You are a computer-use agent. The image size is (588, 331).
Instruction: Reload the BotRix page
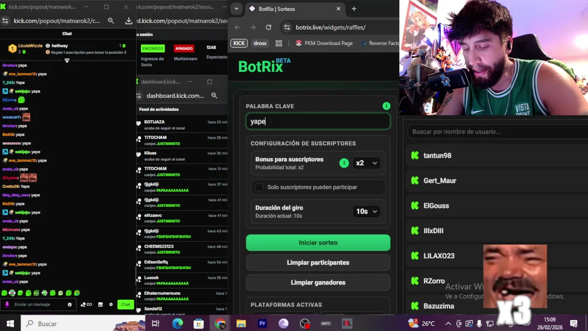tap(268, 27)
